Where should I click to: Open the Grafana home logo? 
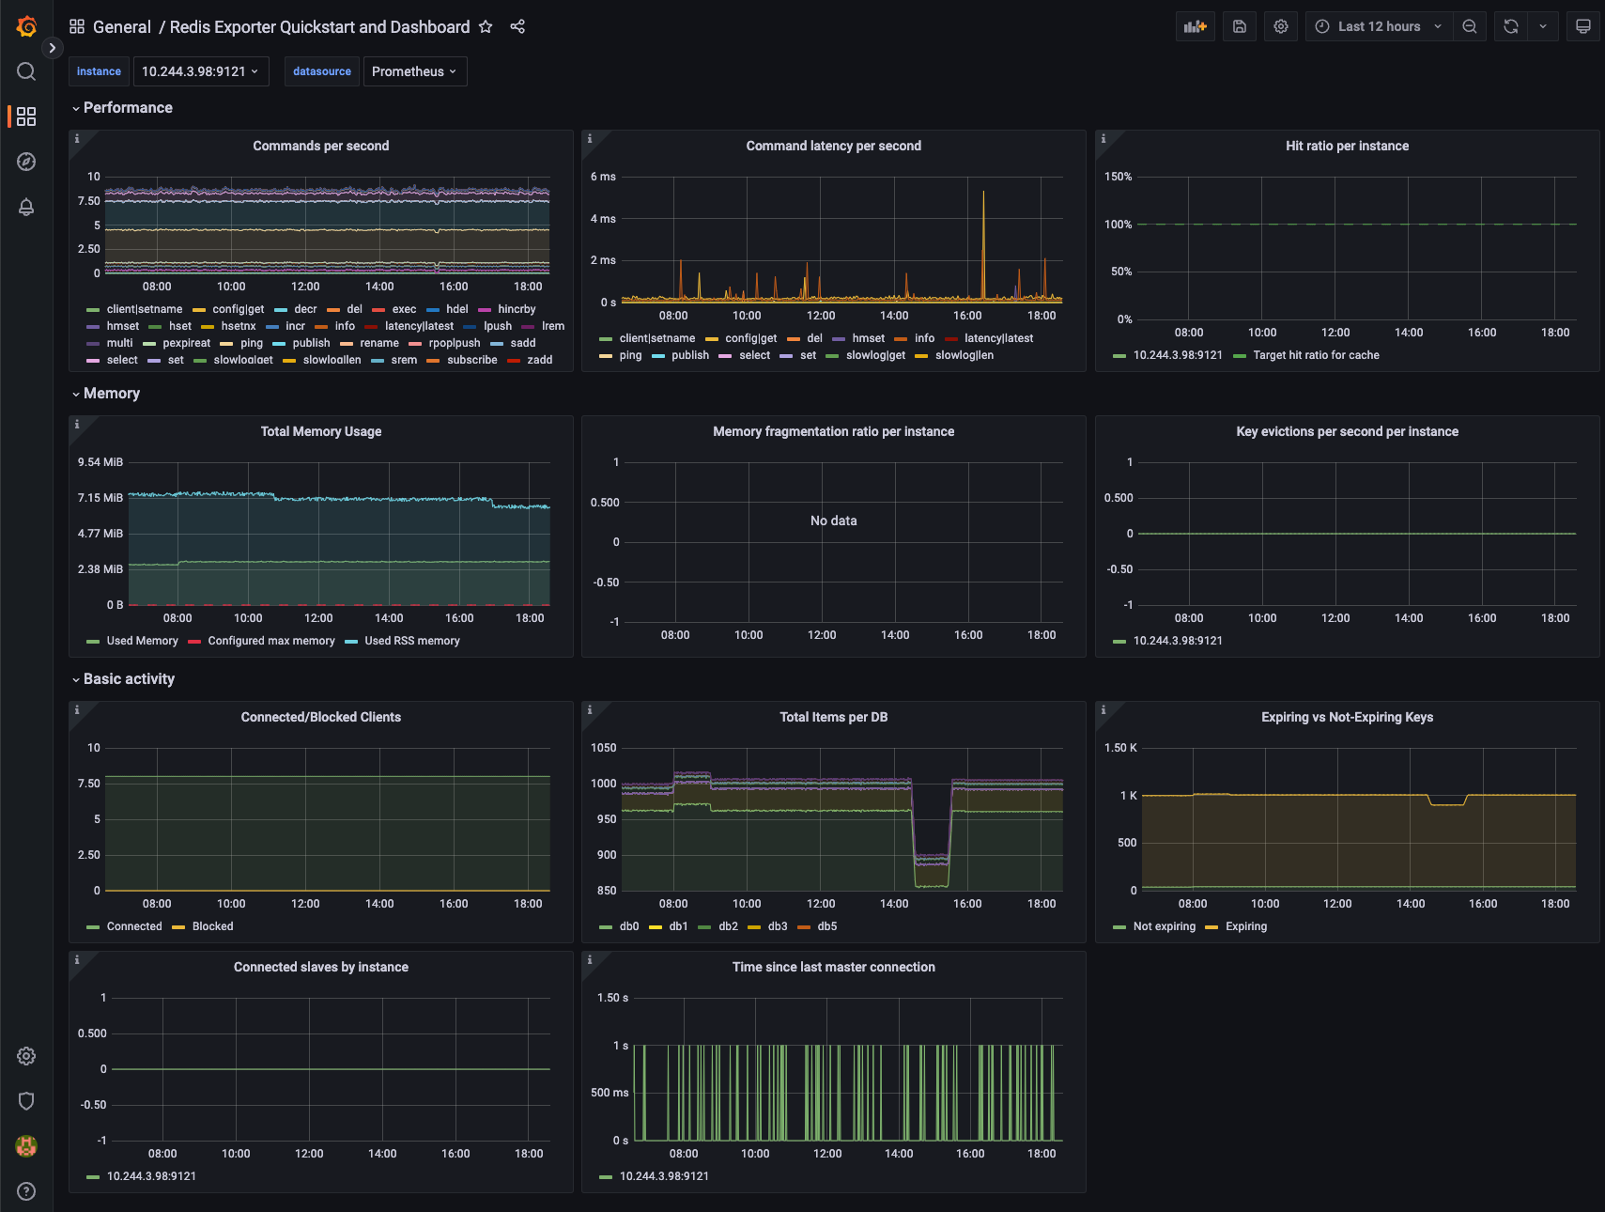point(26,26)
